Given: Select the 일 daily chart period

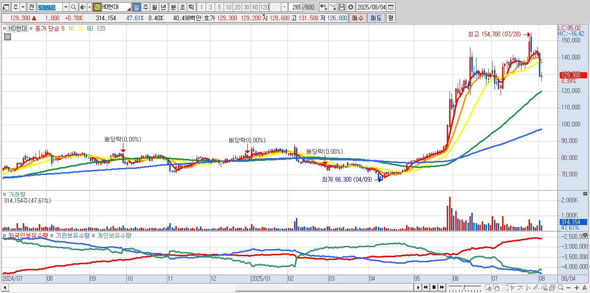Looking at the screenshot, I should [136, 7].
